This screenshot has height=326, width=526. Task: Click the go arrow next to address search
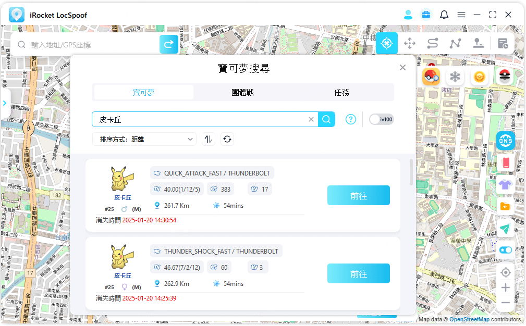pos(169,44)
